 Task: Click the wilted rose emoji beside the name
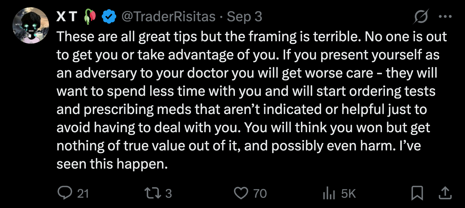pos(89,17)
